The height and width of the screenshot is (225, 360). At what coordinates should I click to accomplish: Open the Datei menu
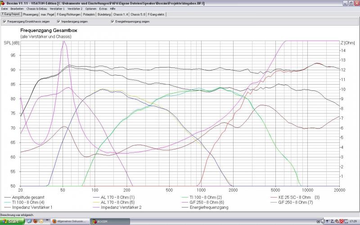(x=4, y=9)
